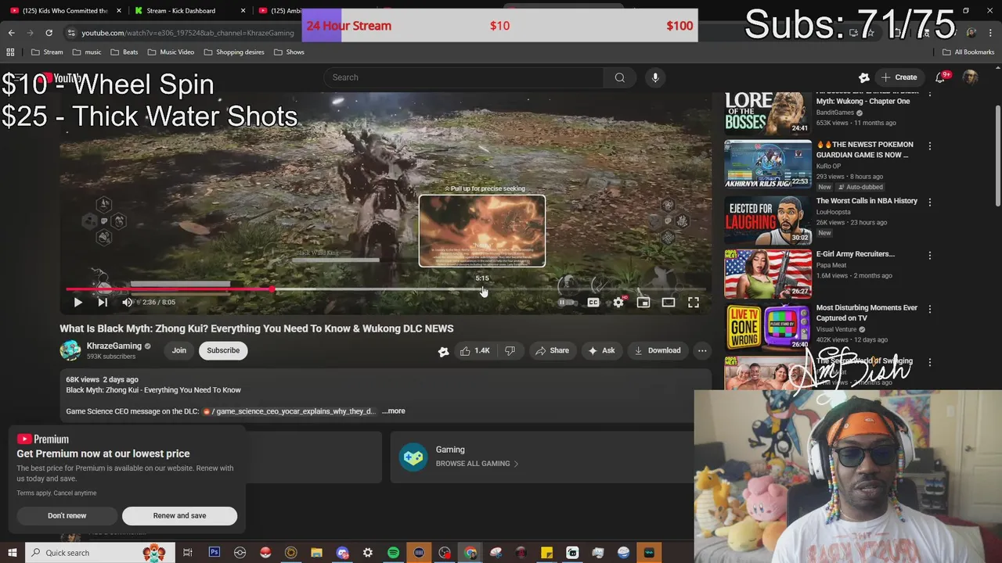Image resolution: width=1002 pixels, height=563 pixels.
Task: Click Don't renew on Premium popup
Action: click(67, 515)
